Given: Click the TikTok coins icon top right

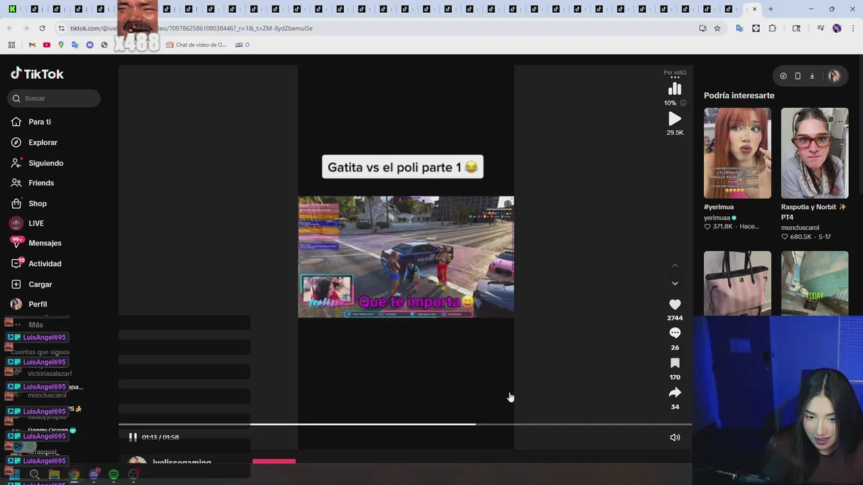Looking at the screenshot, I should coord(783,76).
